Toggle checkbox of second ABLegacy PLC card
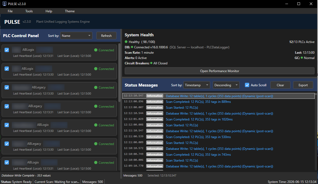The width and height of the screenshot is (318, 184). (7, 106)
